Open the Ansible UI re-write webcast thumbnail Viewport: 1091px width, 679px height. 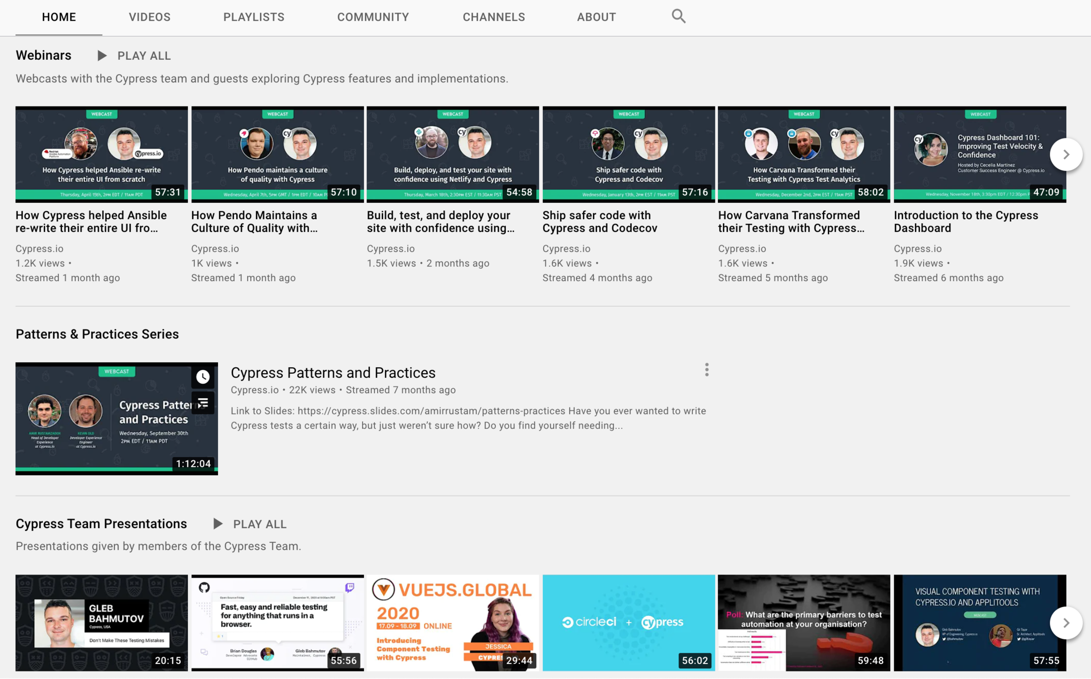101,154
